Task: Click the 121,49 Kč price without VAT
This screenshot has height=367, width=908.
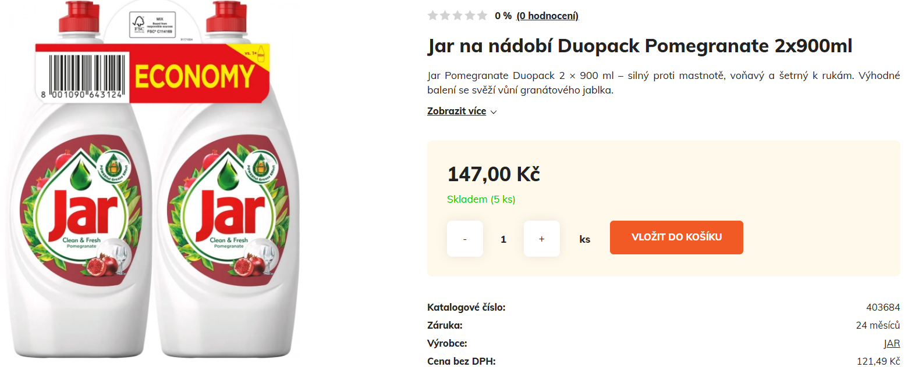Action: [878, 361]
